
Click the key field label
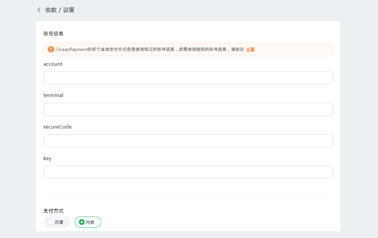click(x=47, y=158)
